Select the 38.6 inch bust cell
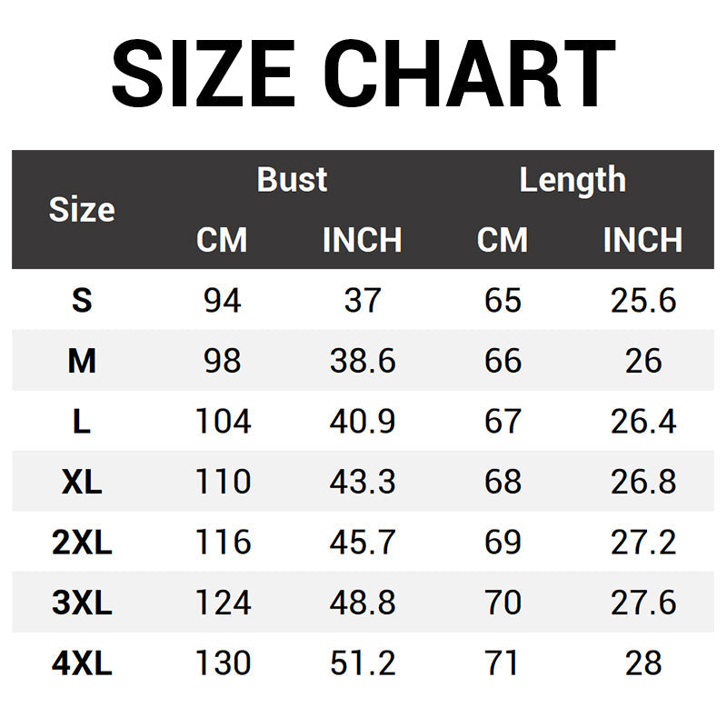The height and width of the screenshot is (727, 727). [362, 362]
